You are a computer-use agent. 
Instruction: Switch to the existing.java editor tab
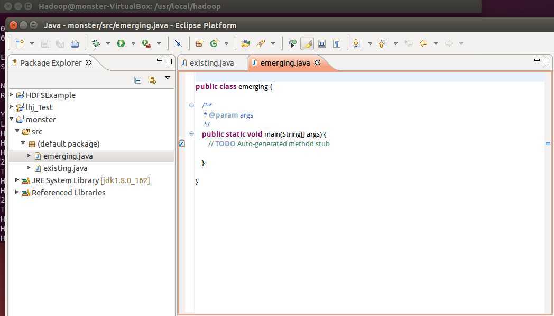[x=211, y=63]
